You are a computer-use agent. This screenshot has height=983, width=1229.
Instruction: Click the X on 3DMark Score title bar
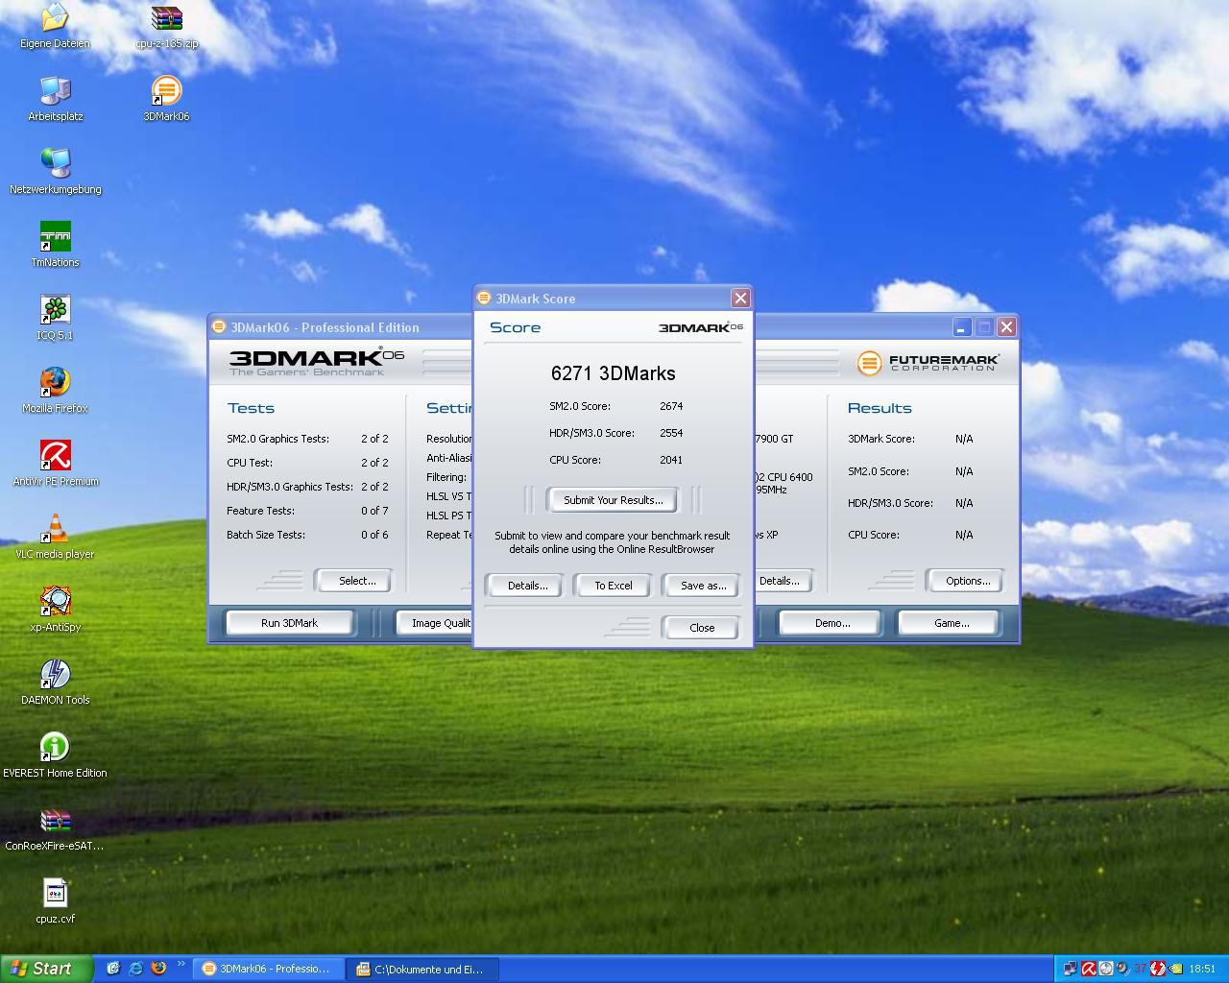(x=740, y=299)
